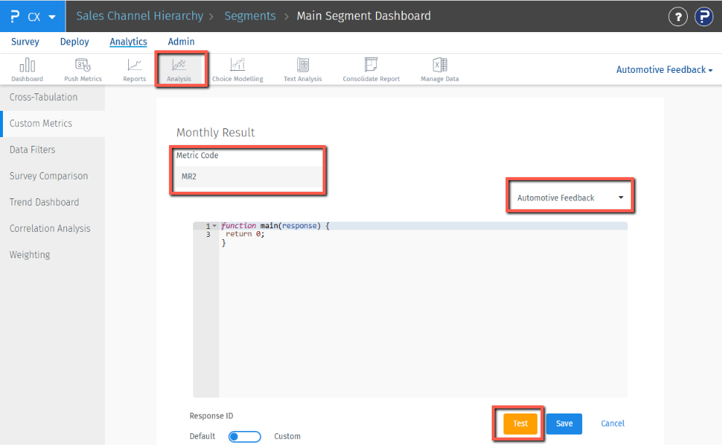Open Correlation Analysis in the sidebar

52,228
